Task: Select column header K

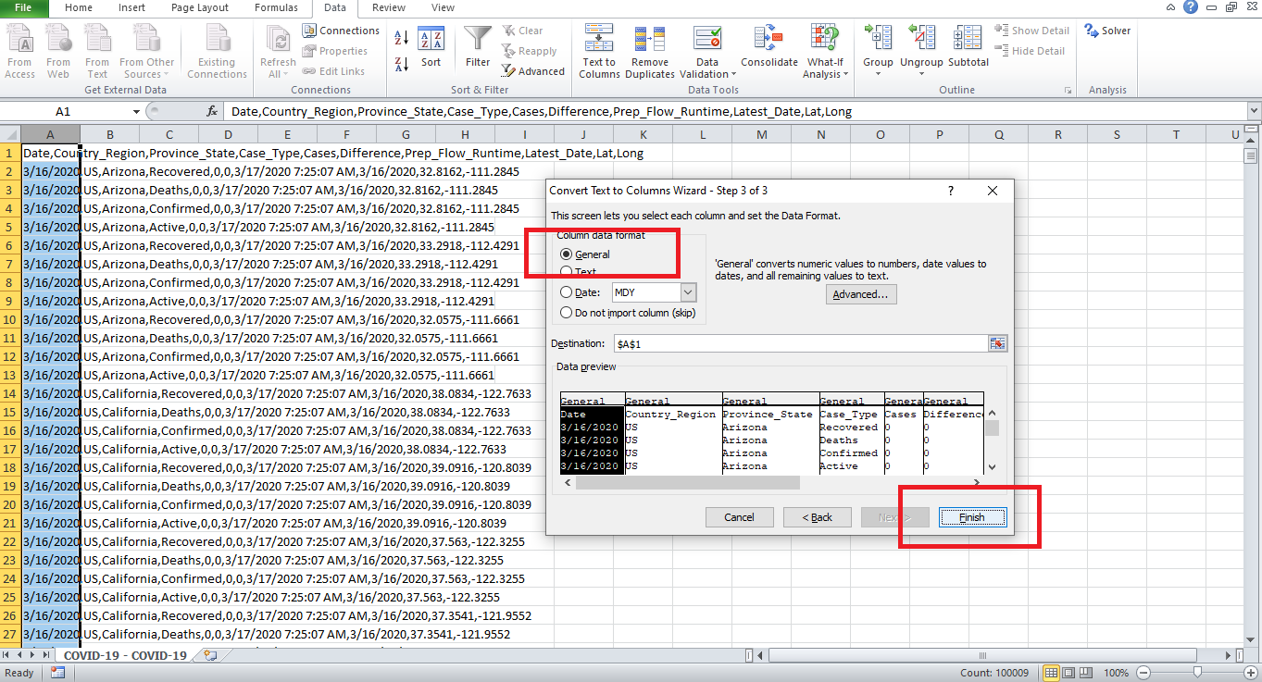Action: click(643, 135)
